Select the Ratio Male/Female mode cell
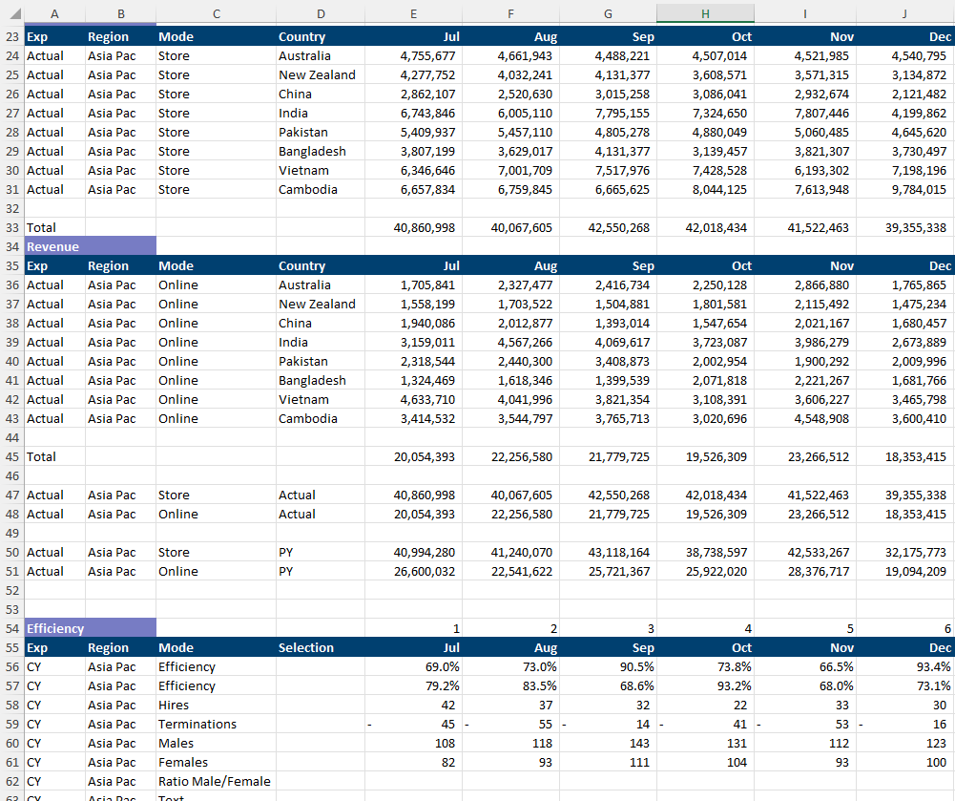The width and height of the screenshot is (955, 801). [215, 781]
